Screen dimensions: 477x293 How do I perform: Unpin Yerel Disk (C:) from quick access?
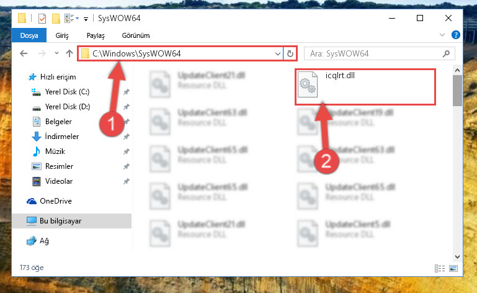coord(127,92)
